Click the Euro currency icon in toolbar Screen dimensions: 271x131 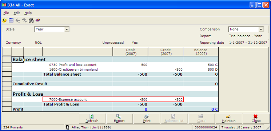point(4,21)
